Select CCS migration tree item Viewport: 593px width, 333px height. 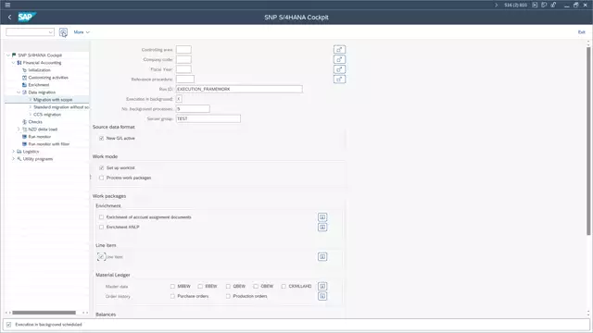click(x=47, y=115)
